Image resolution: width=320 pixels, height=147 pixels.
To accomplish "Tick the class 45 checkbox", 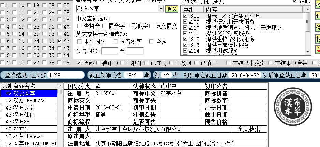I will (x=59, y=63).
